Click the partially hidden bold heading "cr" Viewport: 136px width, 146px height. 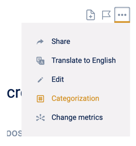pos(14,93)
